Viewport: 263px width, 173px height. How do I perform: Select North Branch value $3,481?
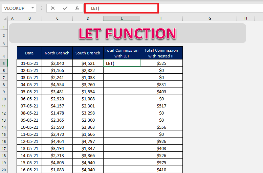(x=57, y=92)
